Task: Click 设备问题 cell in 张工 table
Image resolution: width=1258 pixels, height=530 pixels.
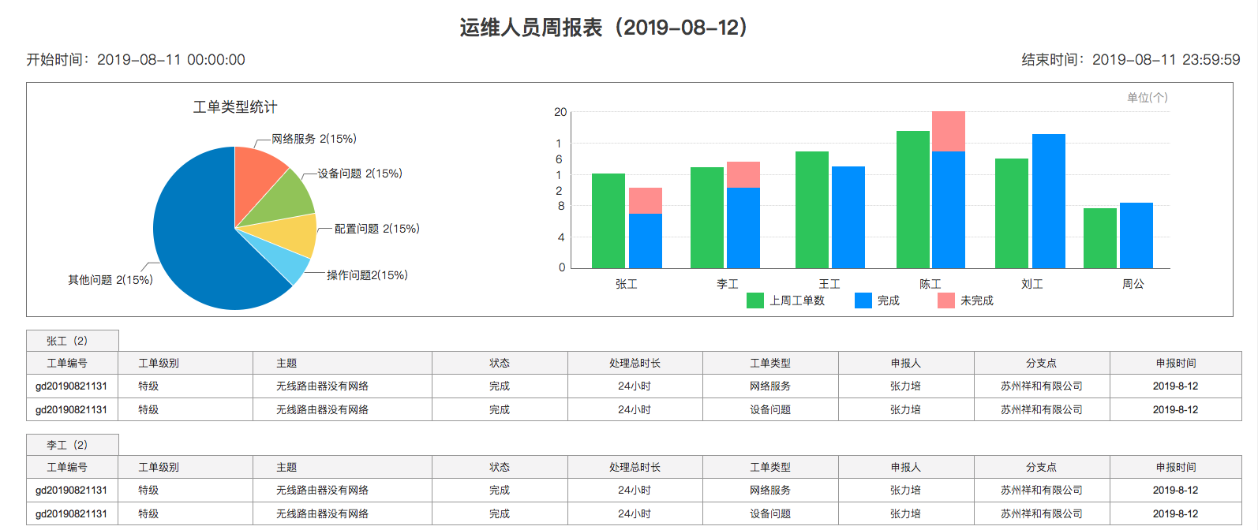Action: pos(770,410)
